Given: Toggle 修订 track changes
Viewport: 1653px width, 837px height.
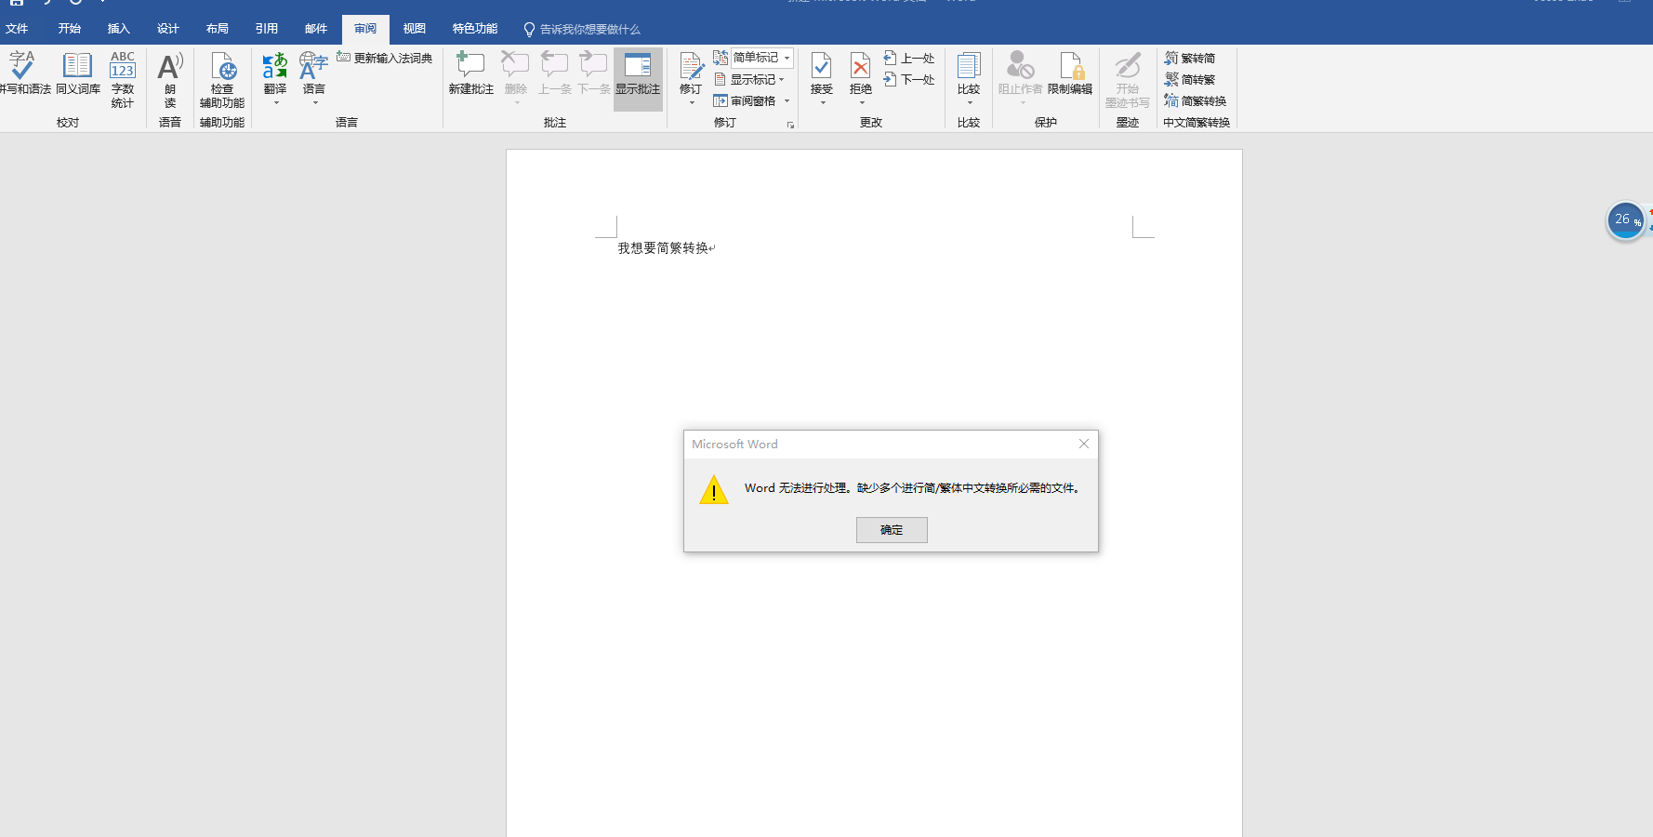Looking at the screenshot, I should (691, 67).
